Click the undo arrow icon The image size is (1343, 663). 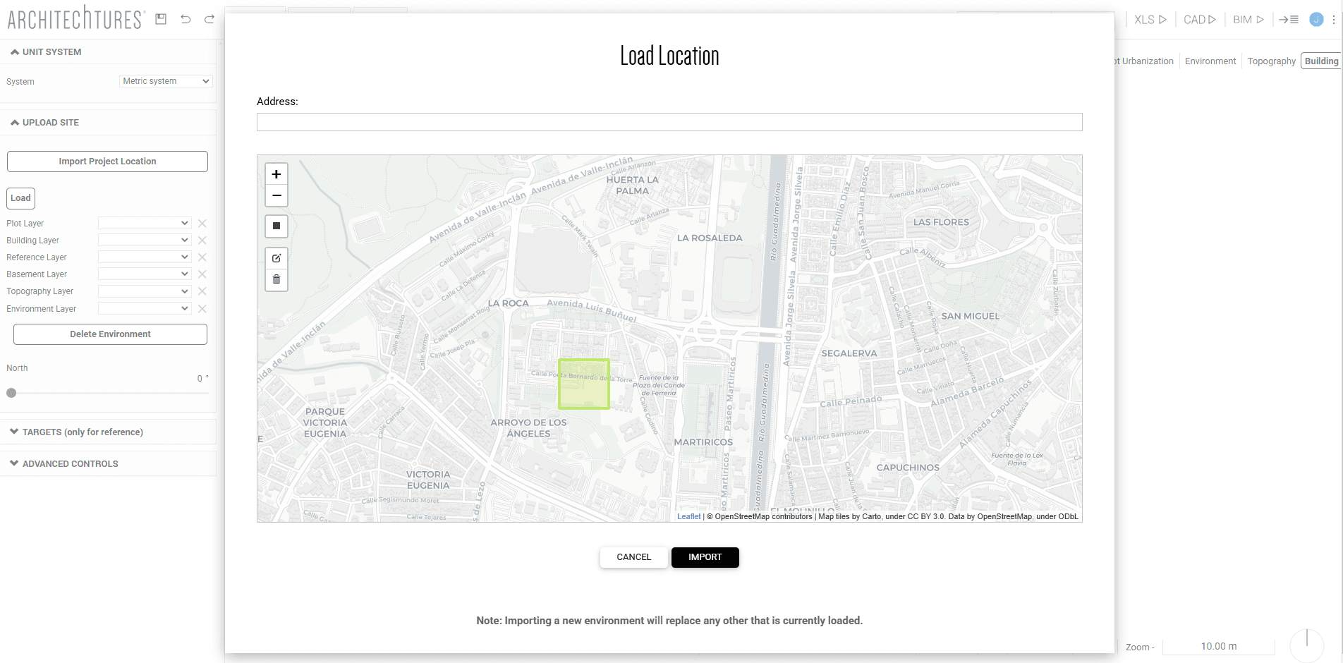pyautogui.click(x=186, y=19)
